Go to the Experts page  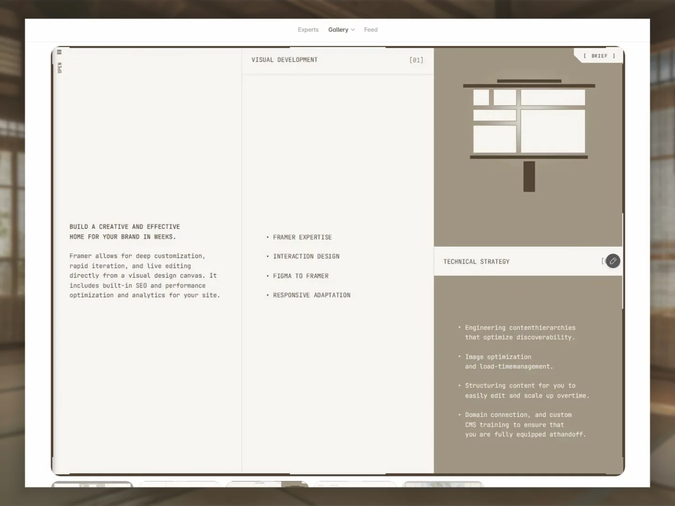coord(308,30)
